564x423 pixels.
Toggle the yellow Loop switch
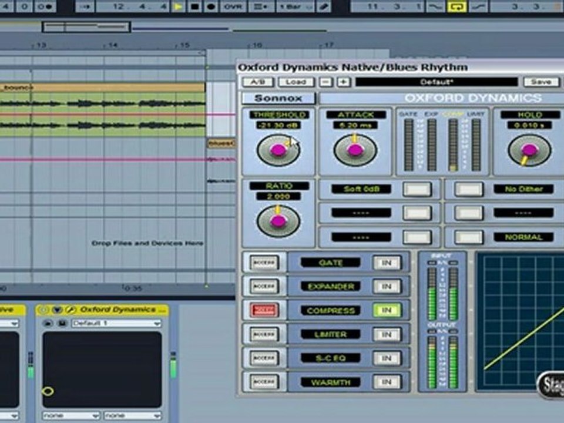[457, 6]
